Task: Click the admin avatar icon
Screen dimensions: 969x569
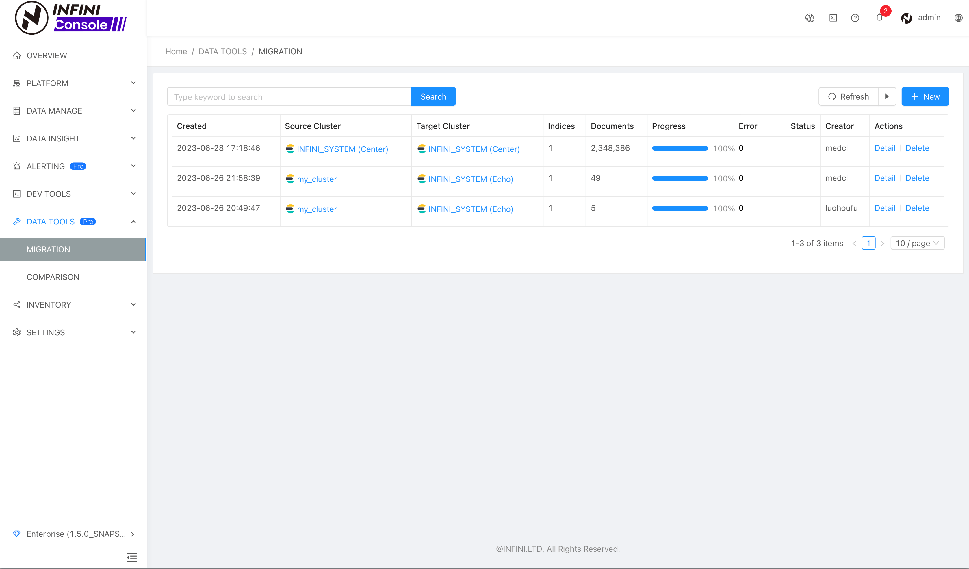Action: point(906,18)
